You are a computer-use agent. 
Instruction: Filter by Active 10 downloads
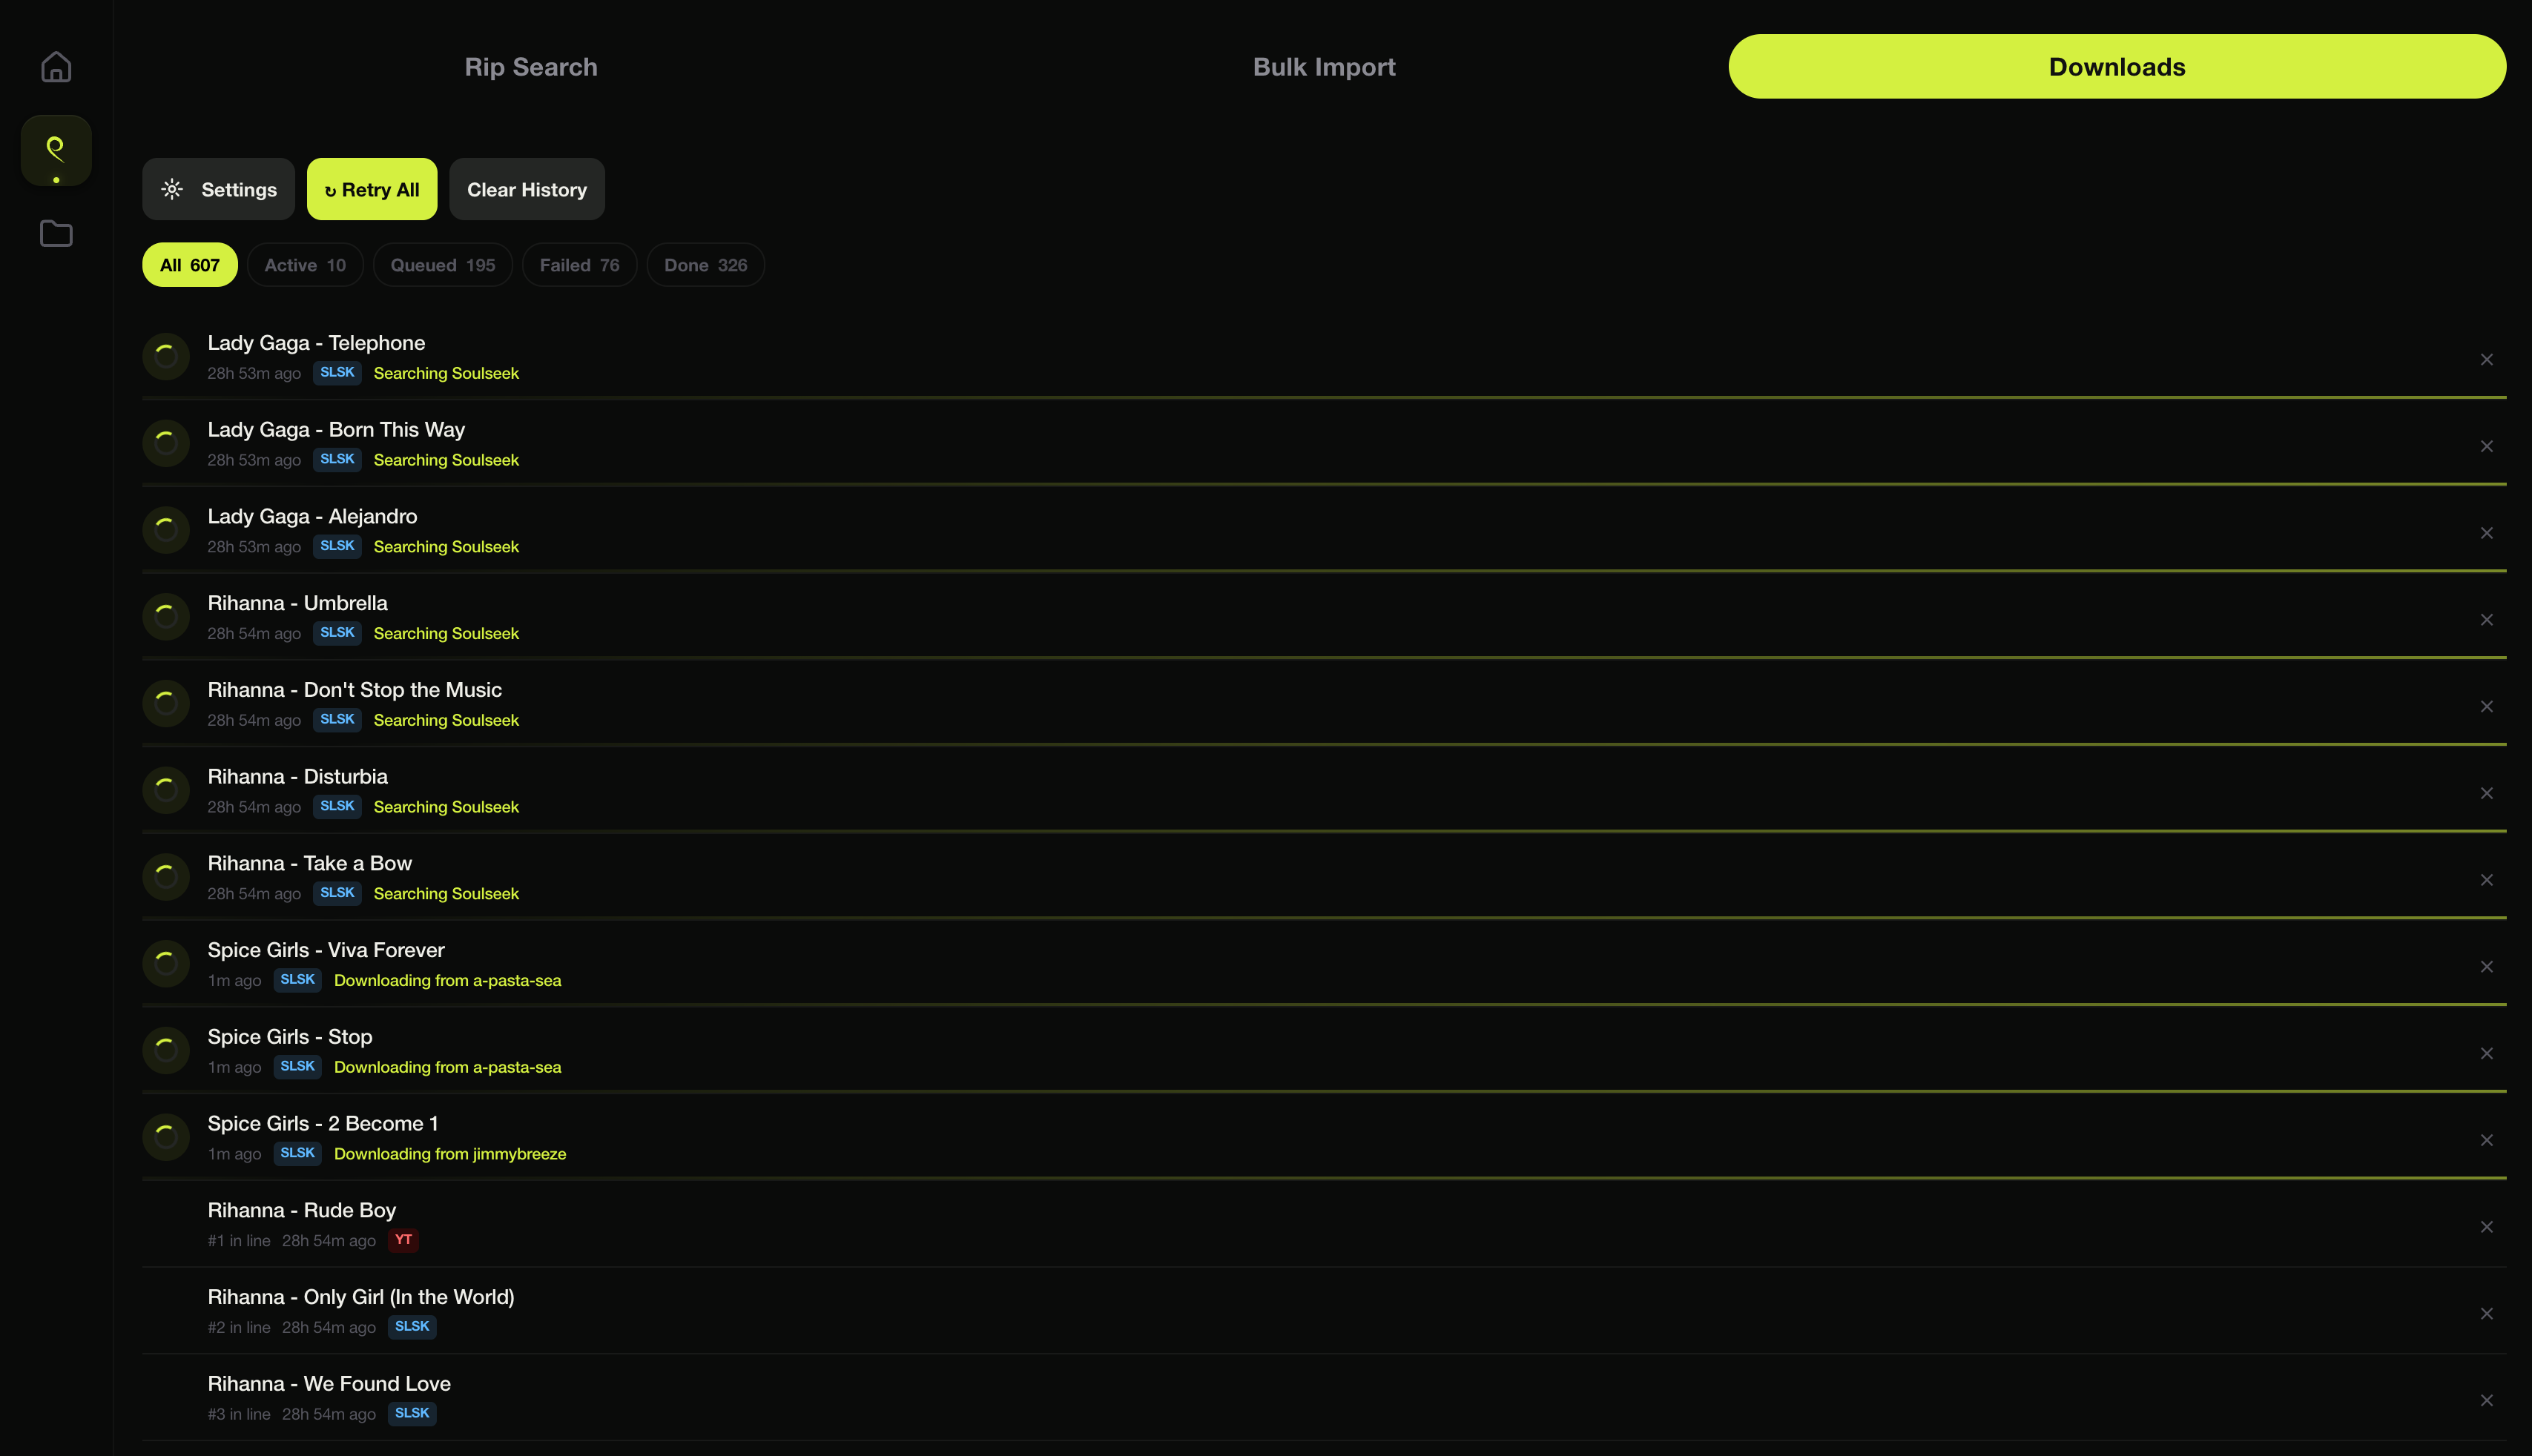point(305,265)
